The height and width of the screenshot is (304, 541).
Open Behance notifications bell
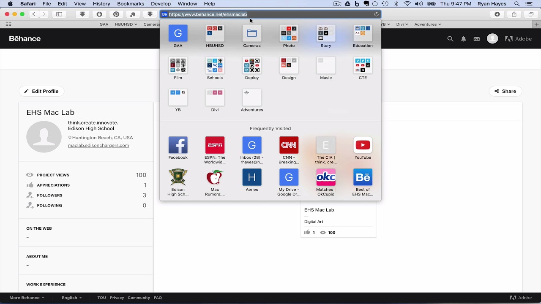tap(464, 39)
